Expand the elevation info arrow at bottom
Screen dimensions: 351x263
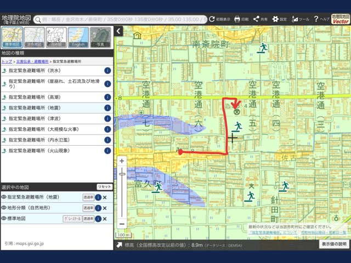[x=119, y=245]
